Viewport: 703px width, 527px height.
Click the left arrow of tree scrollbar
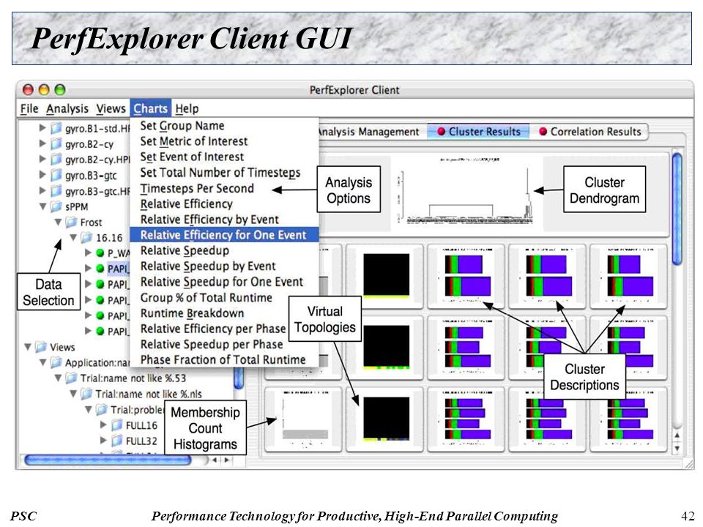coord(215,460)
